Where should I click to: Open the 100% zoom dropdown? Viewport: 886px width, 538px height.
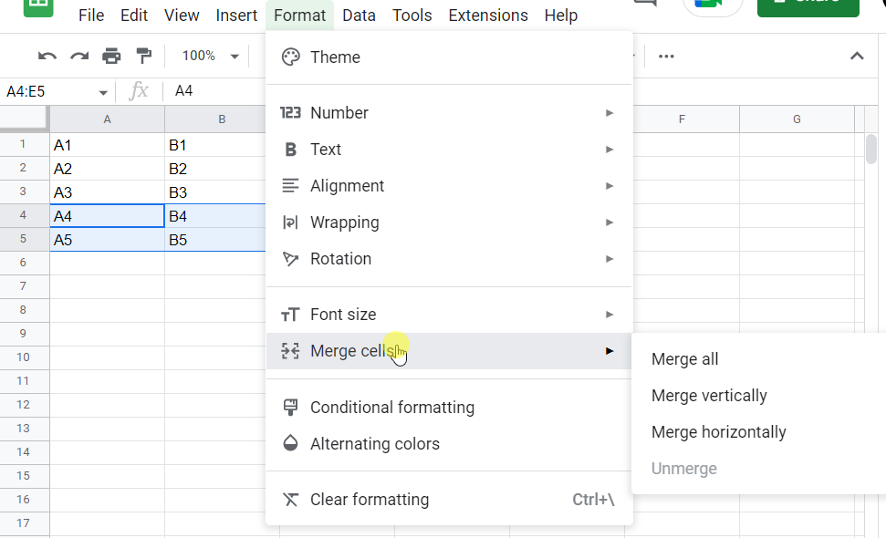(x=208, y=56)
